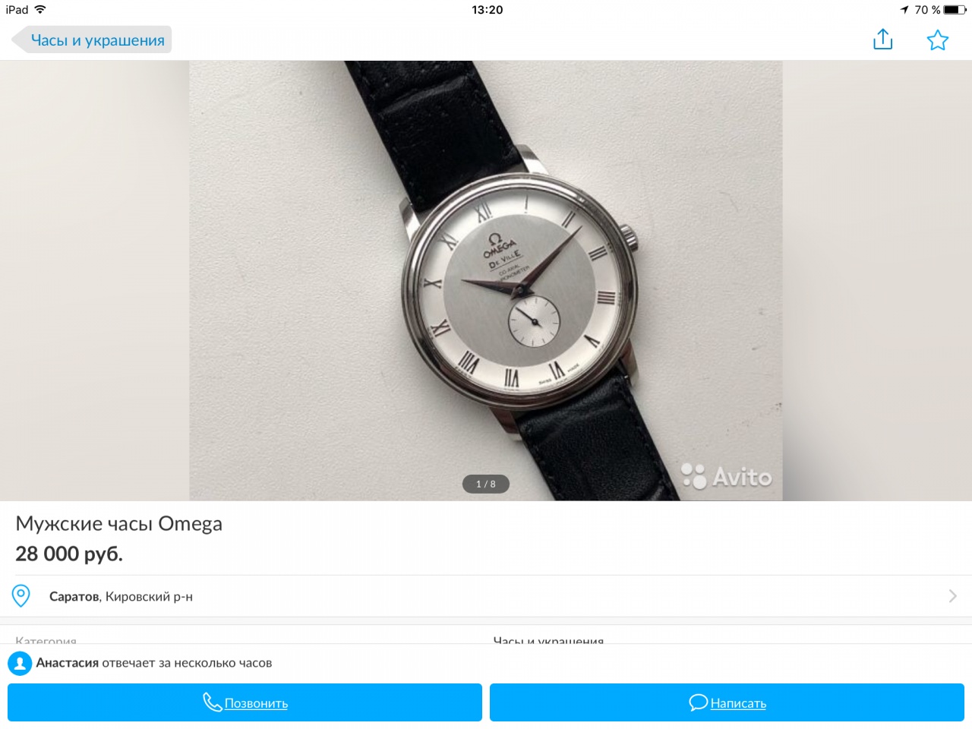Tap the share icon in the top bar
Viewport: 972px width, 729px height.
882,39
